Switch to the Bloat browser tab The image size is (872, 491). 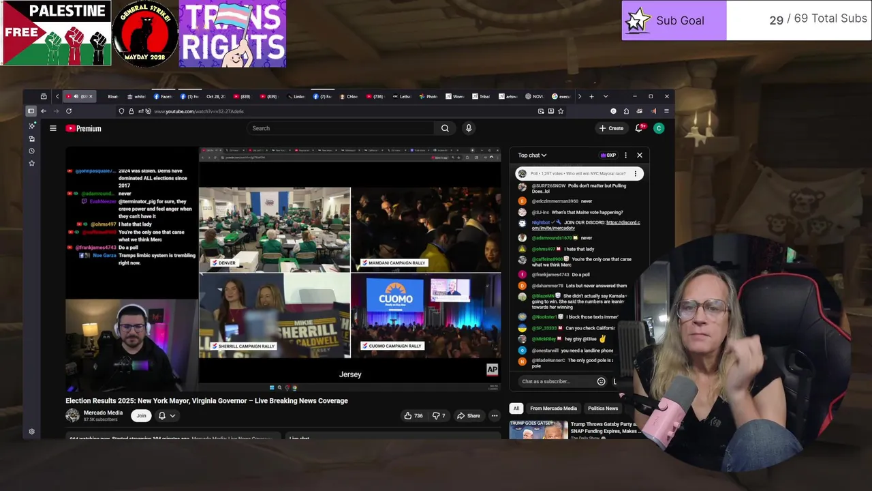(x=112, y=96)
